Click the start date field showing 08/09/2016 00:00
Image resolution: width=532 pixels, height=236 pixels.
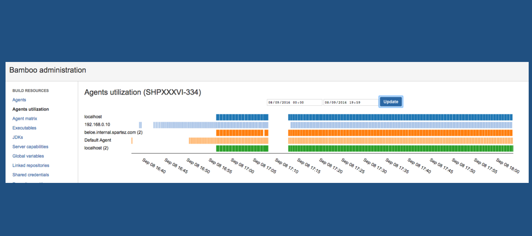tap(294, 102)
